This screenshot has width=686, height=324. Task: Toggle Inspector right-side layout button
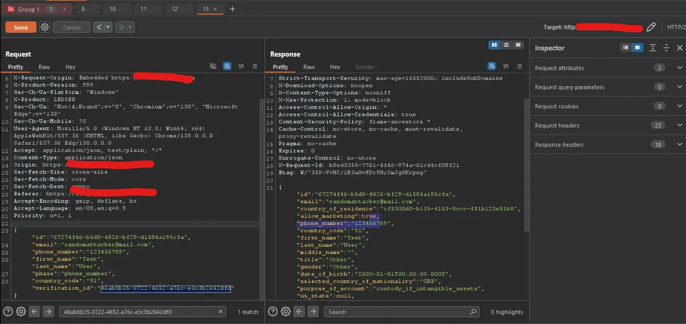[638, 48]
